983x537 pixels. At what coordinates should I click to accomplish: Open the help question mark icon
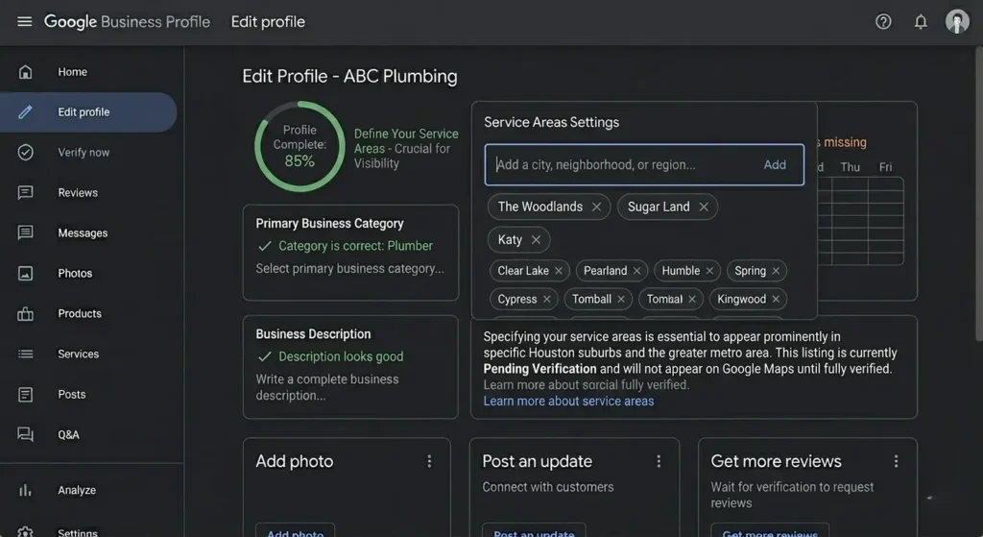point(883,22)
